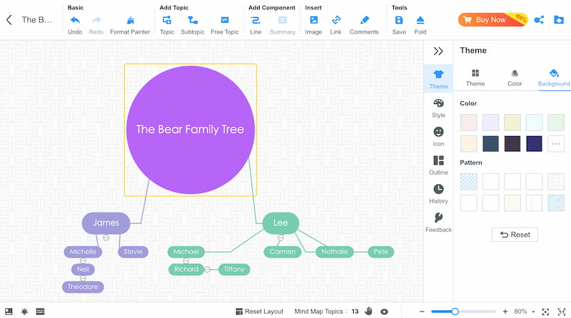This screenshot has width=571, height=318.
Task: Collapse the Lee branch
Action: click(x=281, y=237)
